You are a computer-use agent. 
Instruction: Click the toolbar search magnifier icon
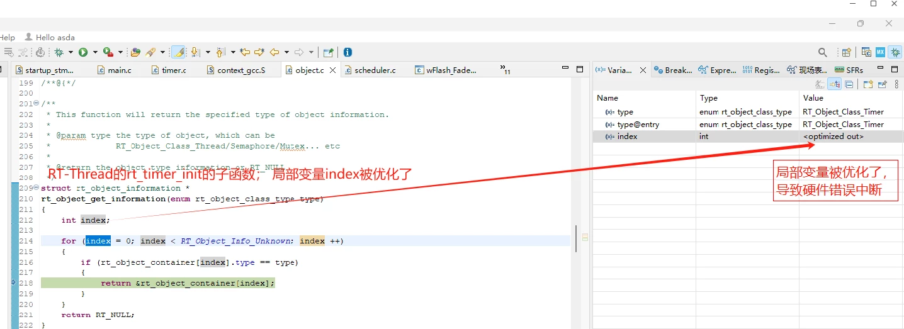823,52
